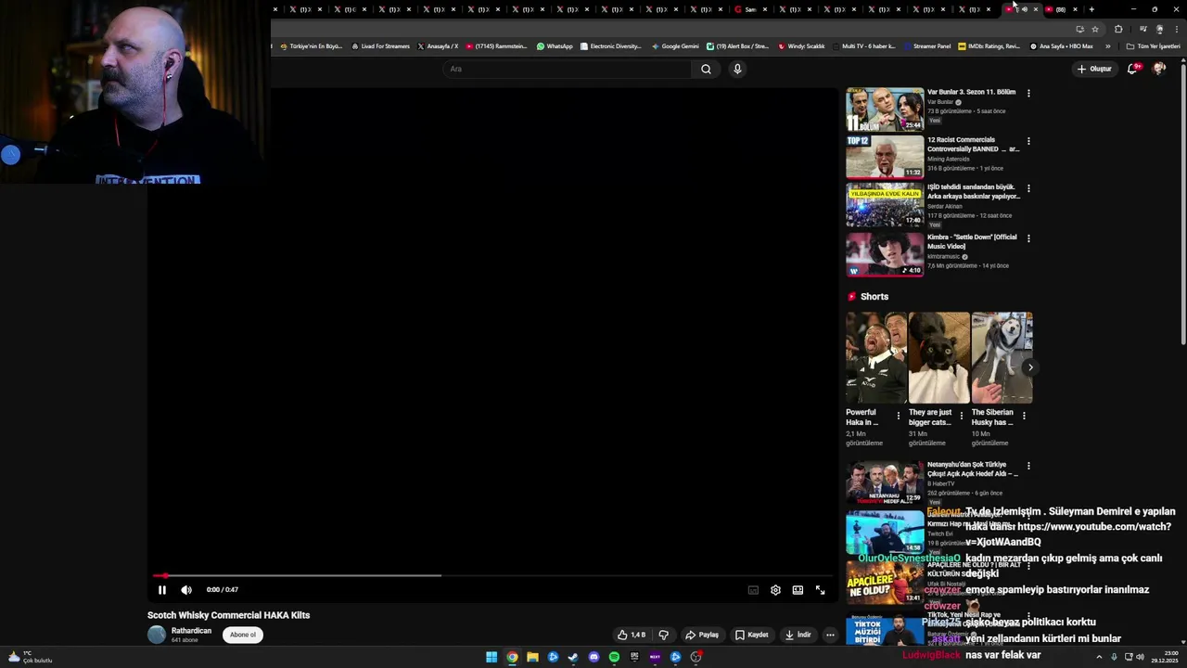
Task: Enter fullscreen mode in the player
Action: pos(820,590)
